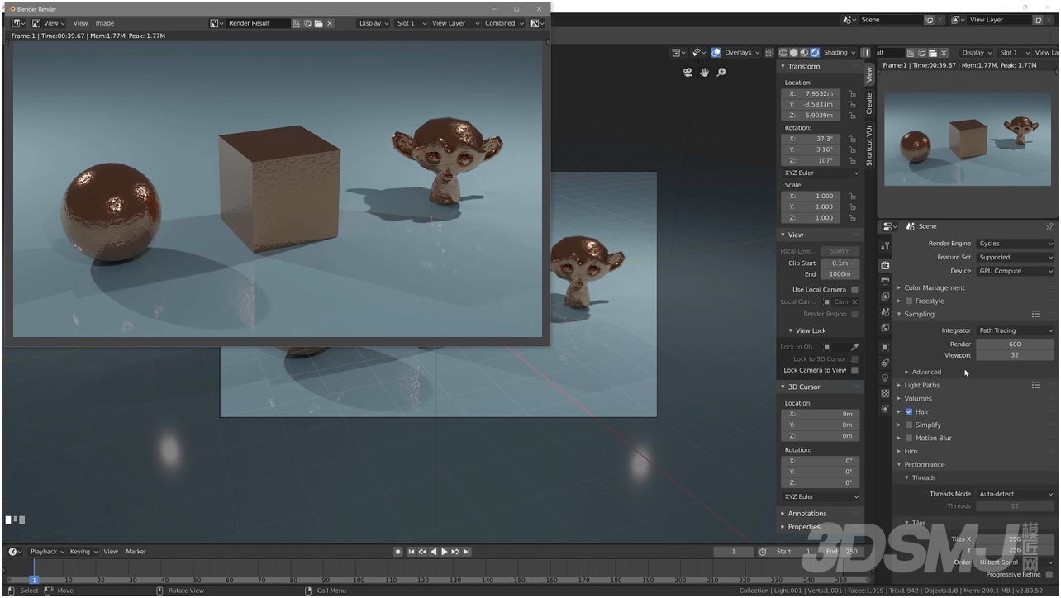Unlink Render Result image with X icon
Image resolution: width=1061 pixels, height=598 pixels.
329,23
